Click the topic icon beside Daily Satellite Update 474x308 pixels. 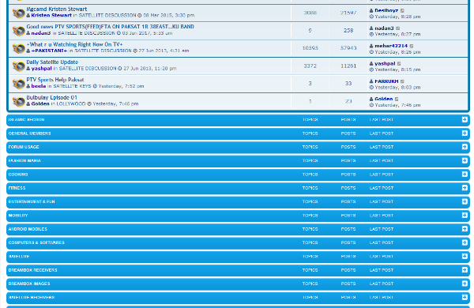18,66
